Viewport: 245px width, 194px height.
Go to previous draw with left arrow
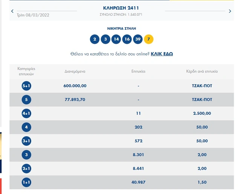pos(12,11)
